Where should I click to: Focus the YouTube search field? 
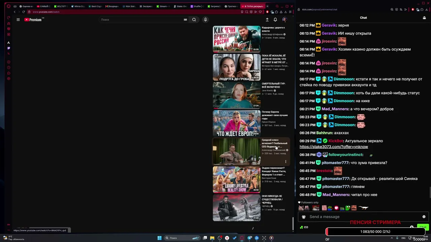point(141,20)
